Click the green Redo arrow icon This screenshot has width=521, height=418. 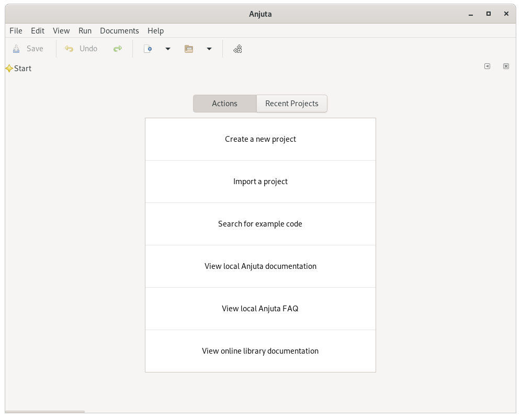118,49
